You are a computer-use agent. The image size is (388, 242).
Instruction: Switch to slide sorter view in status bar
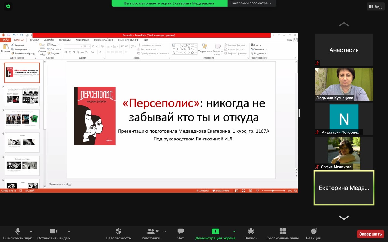(243, 191)
